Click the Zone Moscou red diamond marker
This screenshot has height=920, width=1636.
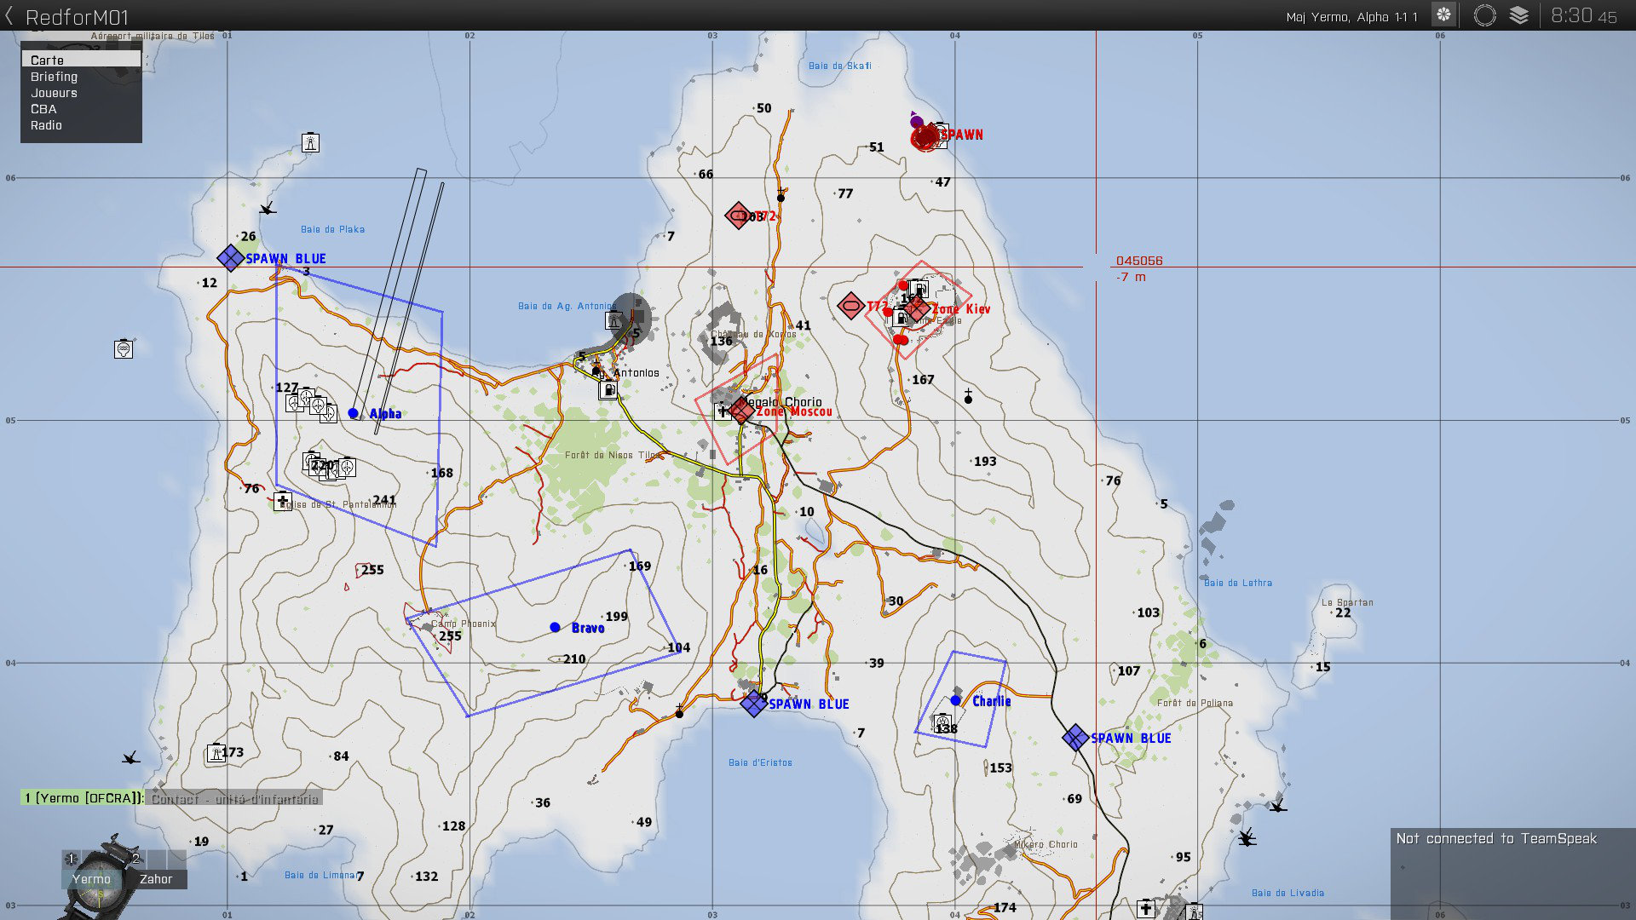pos(741,411)
